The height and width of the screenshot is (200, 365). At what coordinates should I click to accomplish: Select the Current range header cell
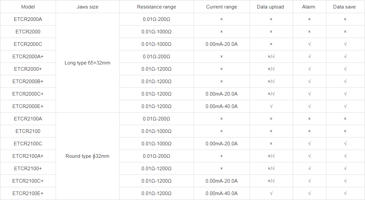pos(221,7)
